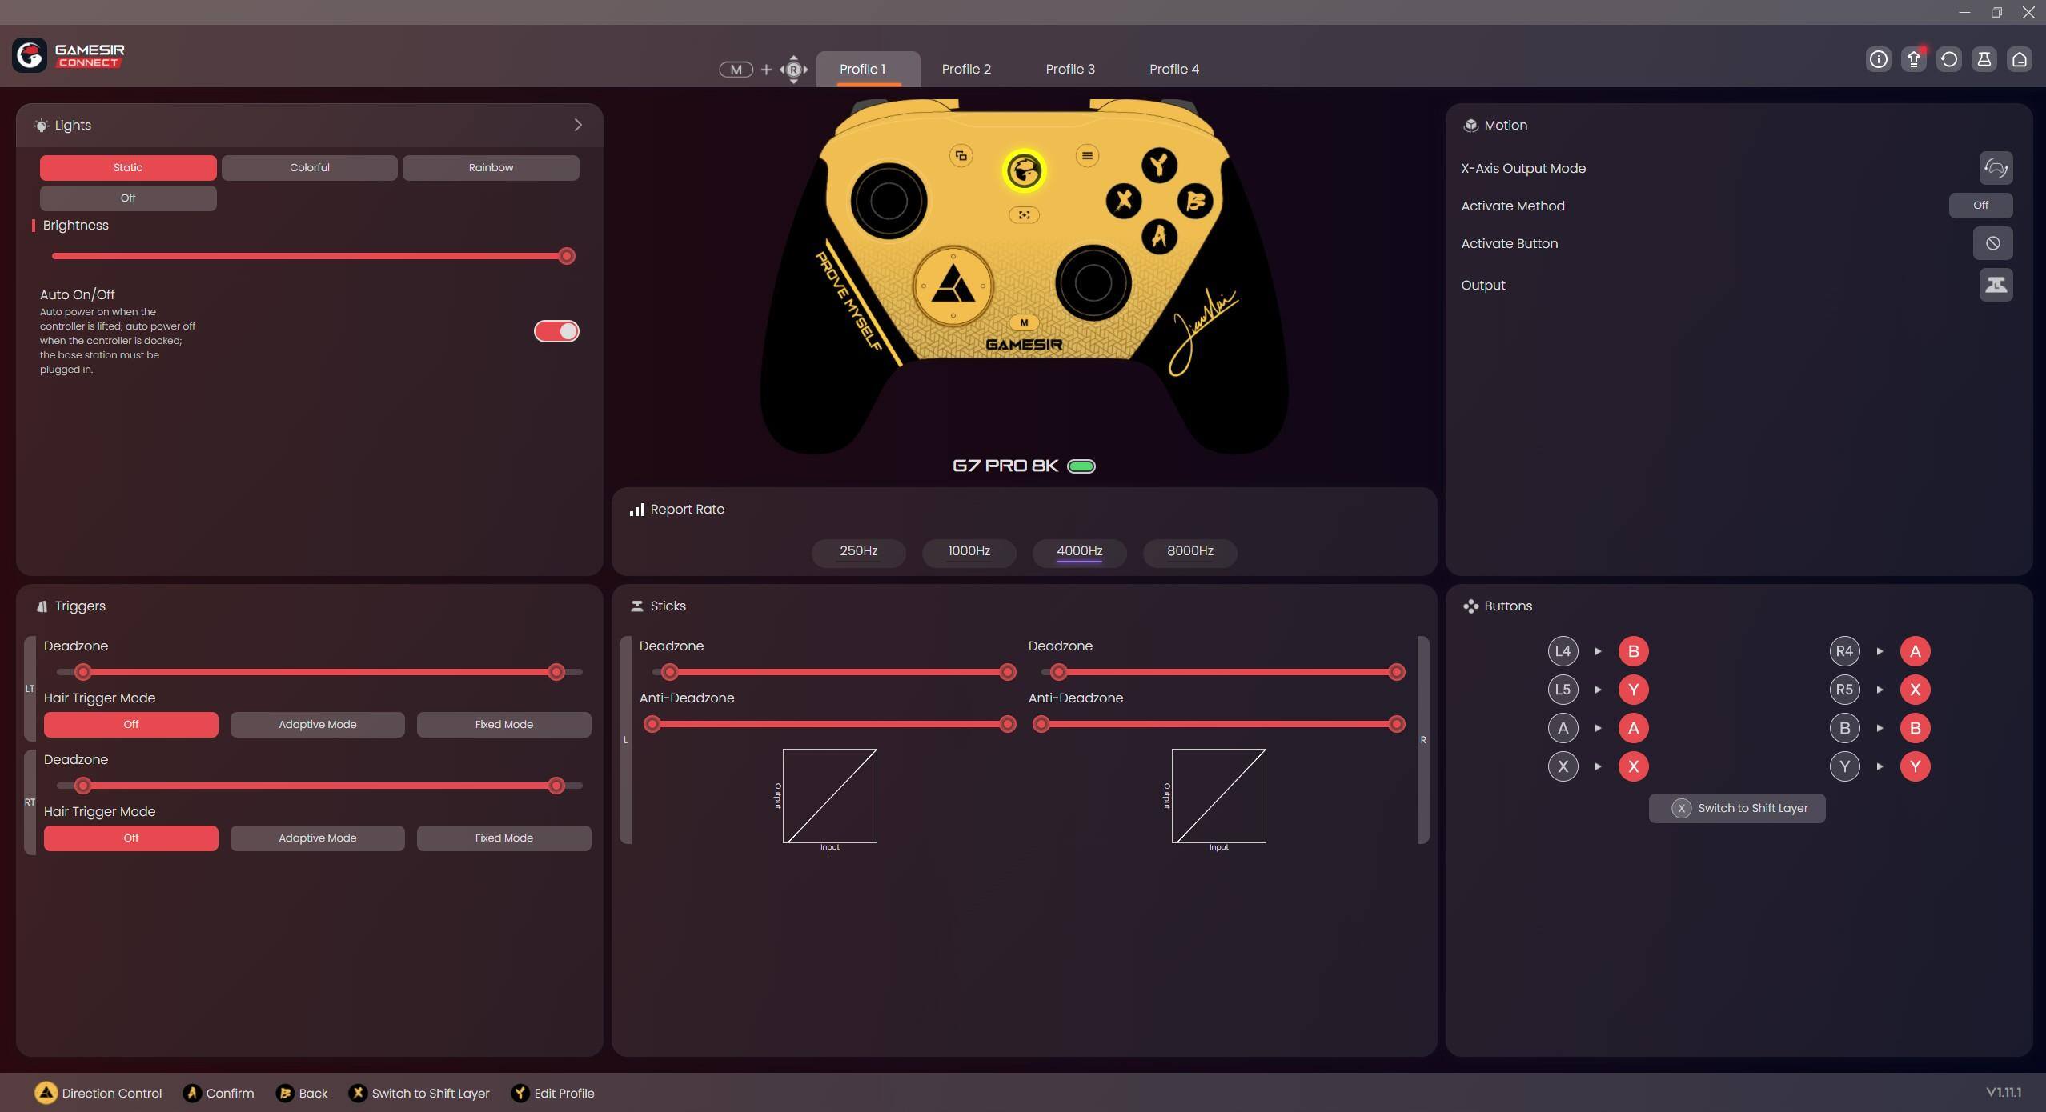Expand the Lights panel chevron
This screenshot has height=1112, width=2046.
(577, 125)
